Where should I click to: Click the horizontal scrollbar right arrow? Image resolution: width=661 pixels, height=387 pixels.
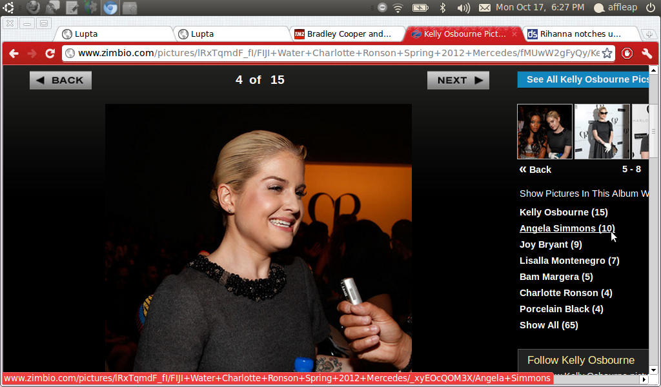(644, 379)
